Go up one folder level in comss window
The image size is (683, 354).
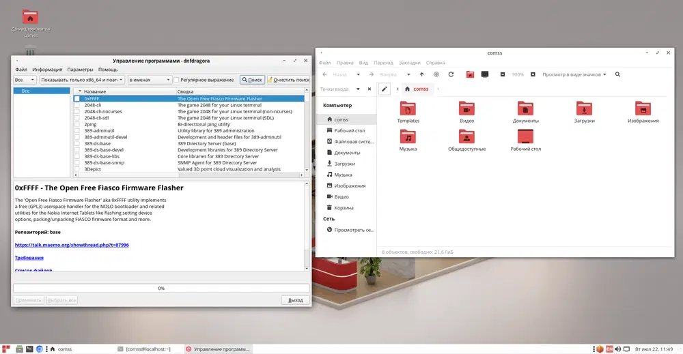tap(421, 74)
